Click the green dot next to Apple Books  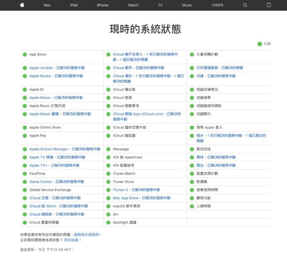[x=25, y=76]
